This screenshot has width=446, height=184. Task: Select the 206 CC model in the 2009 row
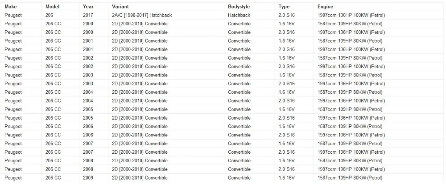click(53, 178)
